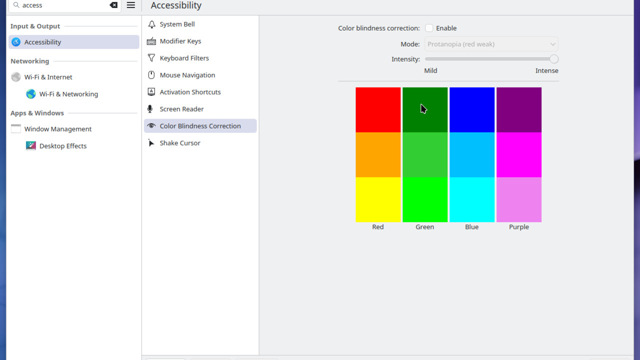Open Shake Cursor settings

[x=200, y=143]
